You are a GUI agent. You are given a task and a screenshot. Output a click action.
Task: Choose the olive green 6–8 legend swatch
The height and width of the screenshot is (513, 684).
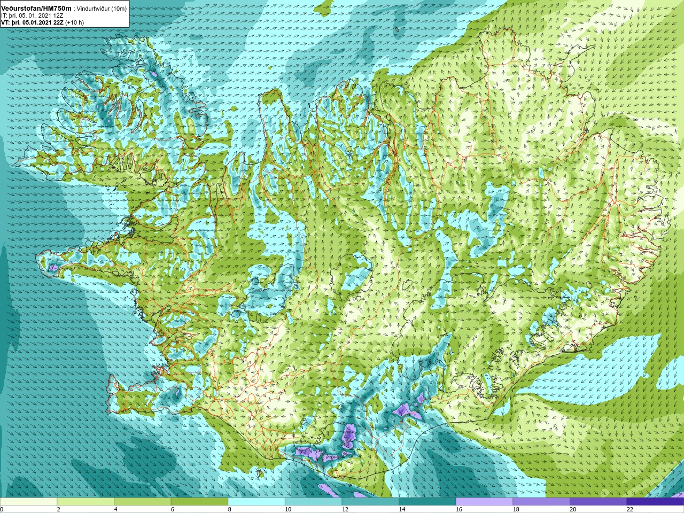[x=199, y=502]
